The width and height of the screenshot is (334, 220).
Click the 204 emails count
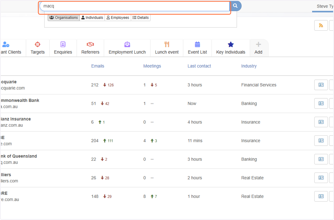[x=95, y=141]
